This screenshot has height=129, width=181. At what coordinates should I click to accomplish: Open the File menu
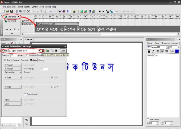pyautogui.click(x=4, y=7)
